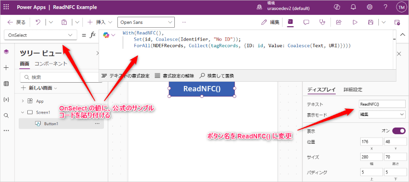
Task: Open the settings gear
Action: (x=369, y=7)
